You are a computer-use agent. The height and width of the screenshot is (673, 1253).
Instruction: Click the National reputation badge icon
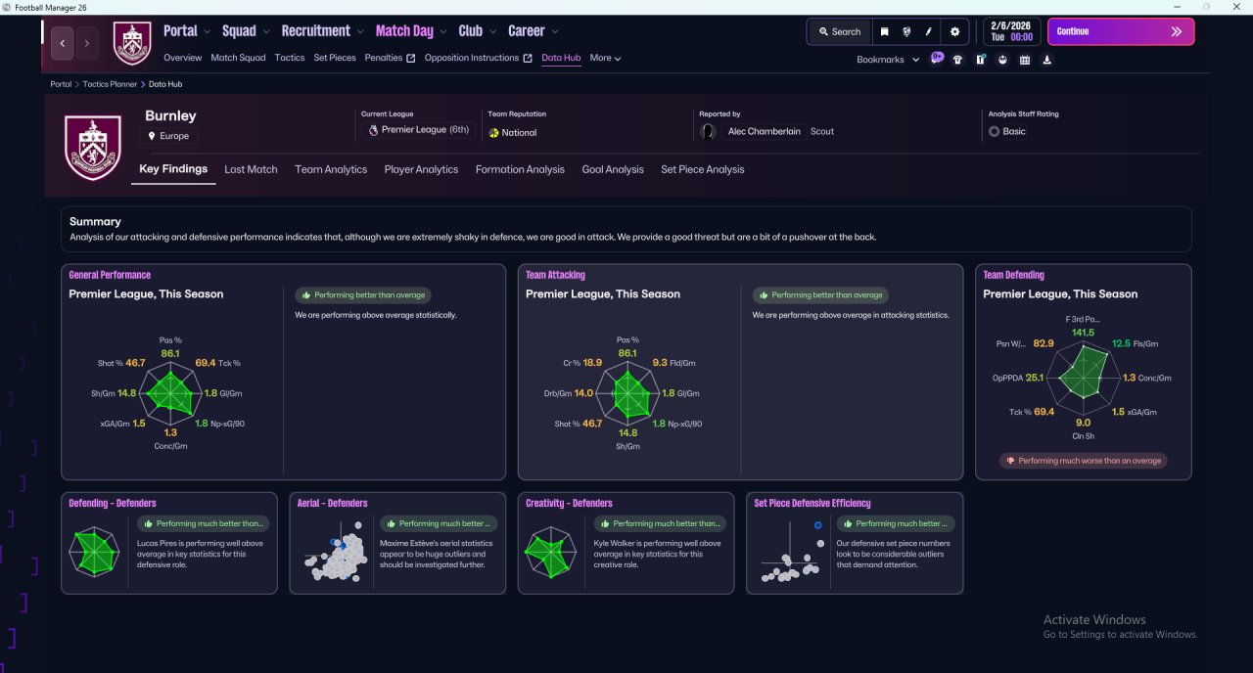(x=493, y=133)
